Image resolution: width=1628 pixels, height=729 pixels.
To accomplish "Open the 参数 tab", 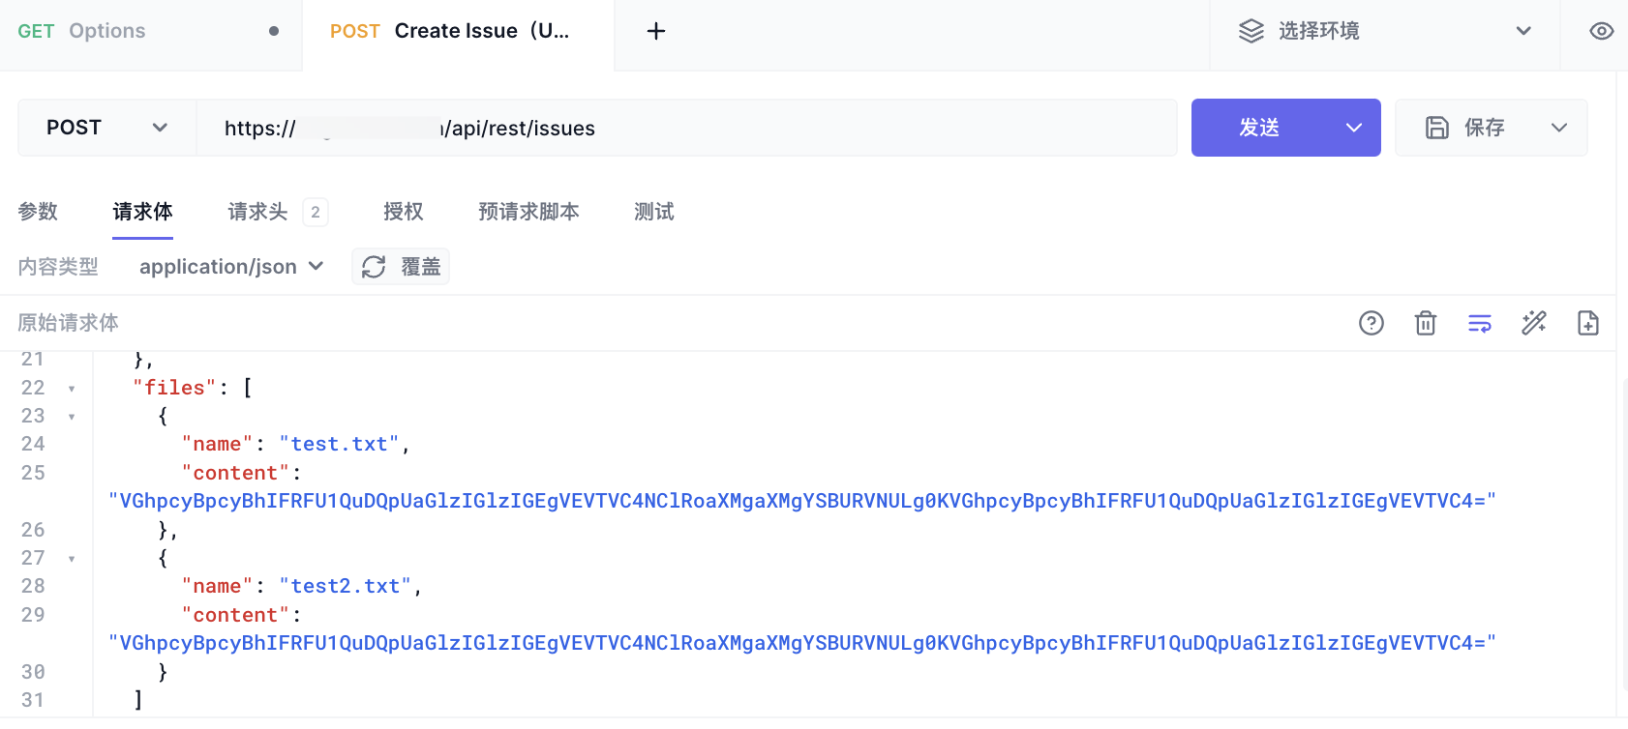I will click(38, 212).
